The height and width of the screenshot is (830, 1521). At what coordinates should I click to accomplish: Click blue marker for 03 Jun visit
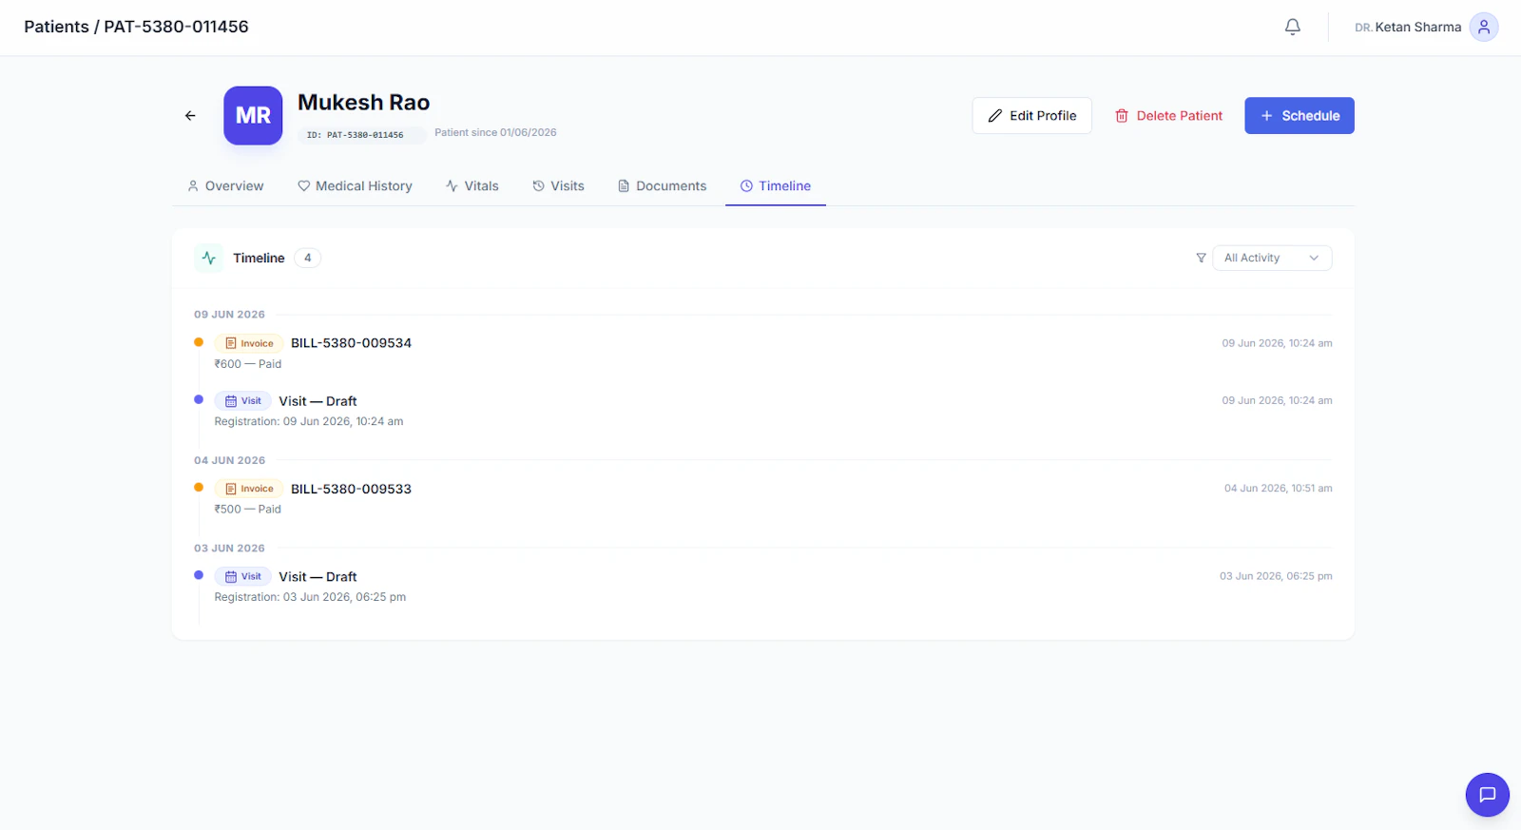point(199,575)
